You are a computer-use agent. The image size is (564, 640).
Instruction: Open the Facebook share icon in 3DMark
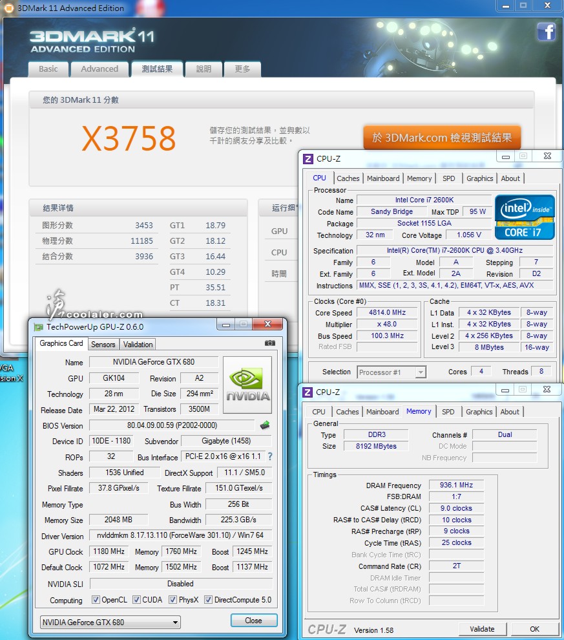[546, 32]
